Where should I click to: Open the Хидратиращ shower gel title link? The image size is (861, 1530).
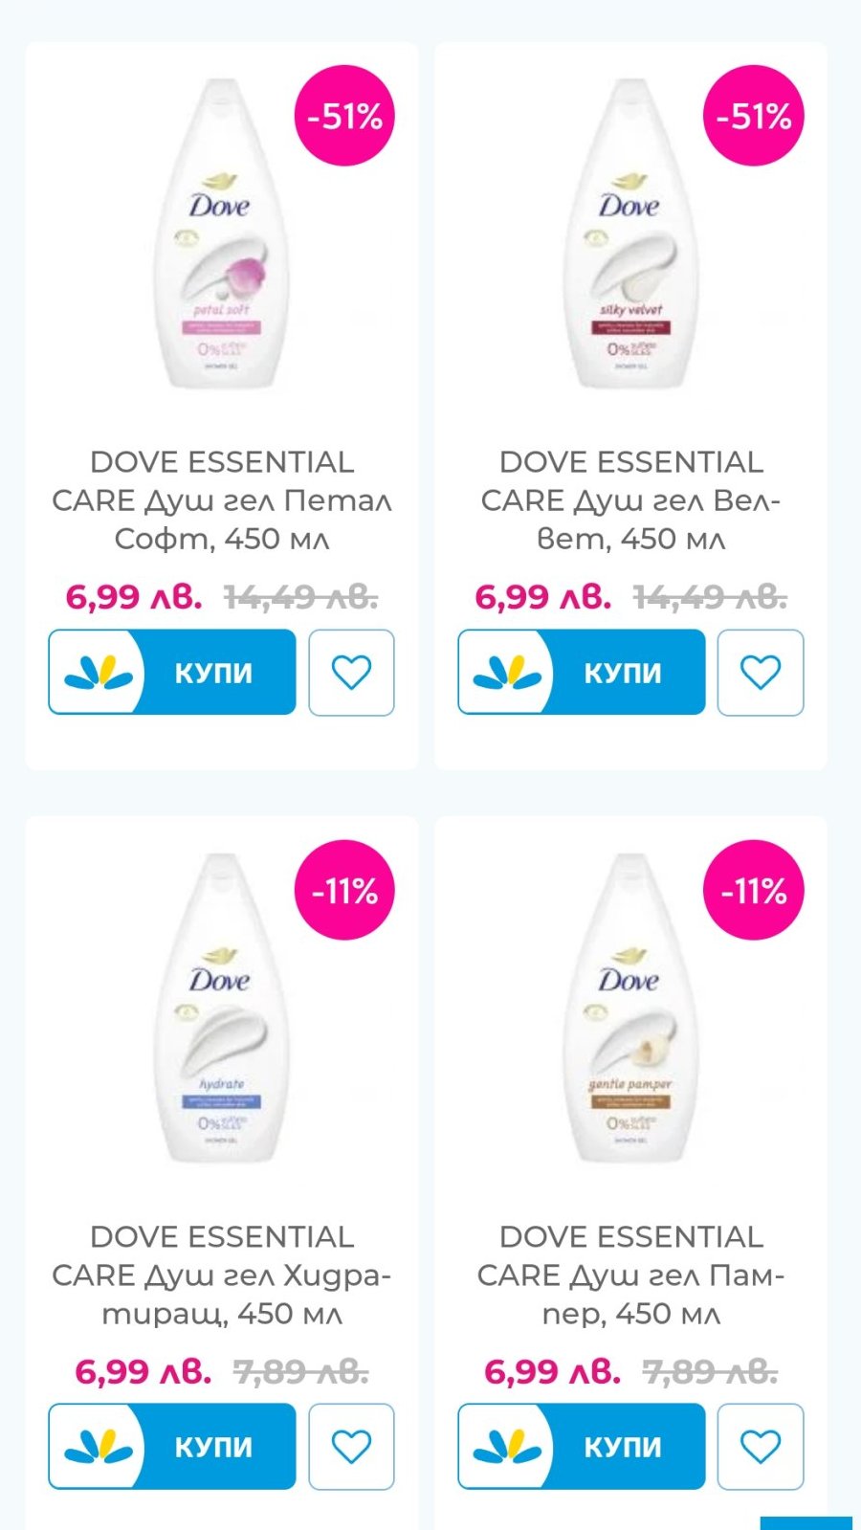222,1275
